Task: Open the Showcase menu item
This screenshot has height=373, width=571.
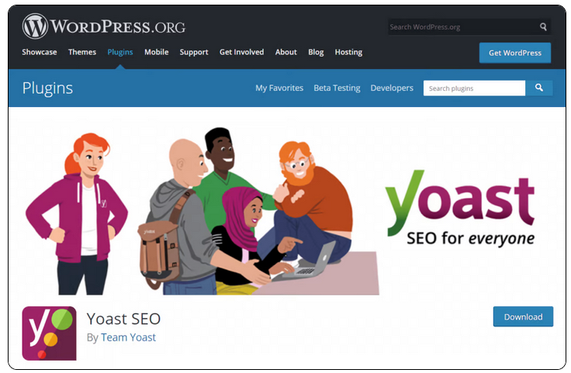Action: pos(40,52)
